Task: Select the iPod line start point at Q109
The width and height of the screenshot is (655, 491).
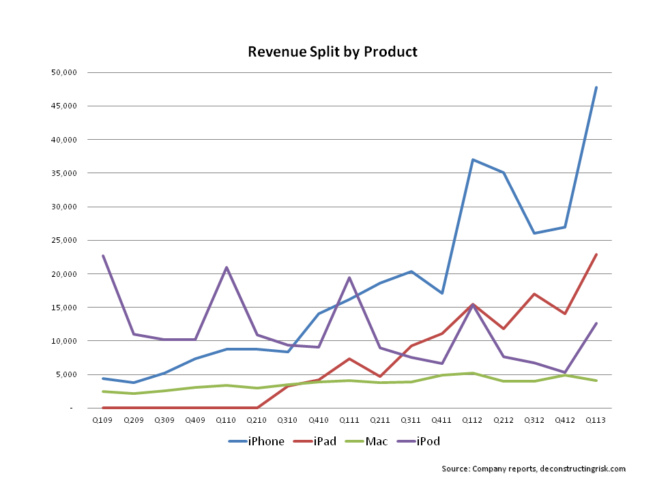Action: coord(102,256)
